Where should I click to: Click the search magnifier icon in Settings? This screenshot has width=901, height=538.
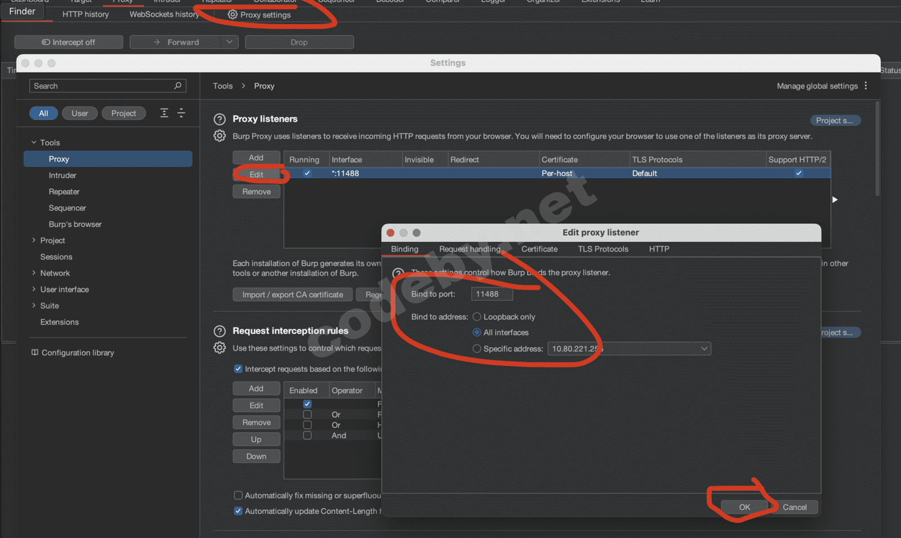[x=178, y=86]
